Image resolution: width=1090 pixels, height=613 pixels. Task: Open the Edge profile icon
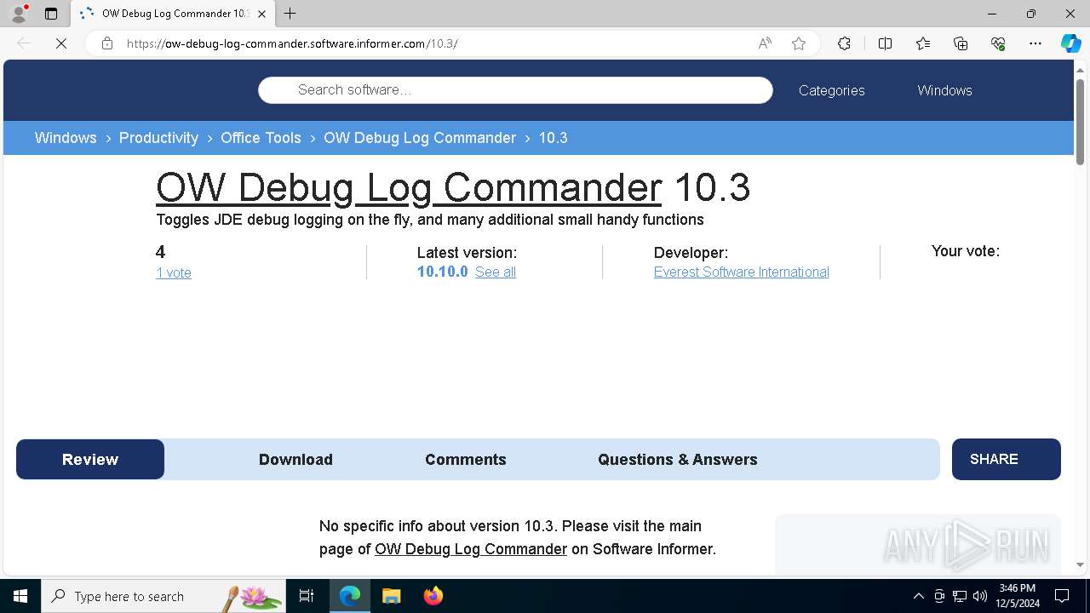point(19,14)
